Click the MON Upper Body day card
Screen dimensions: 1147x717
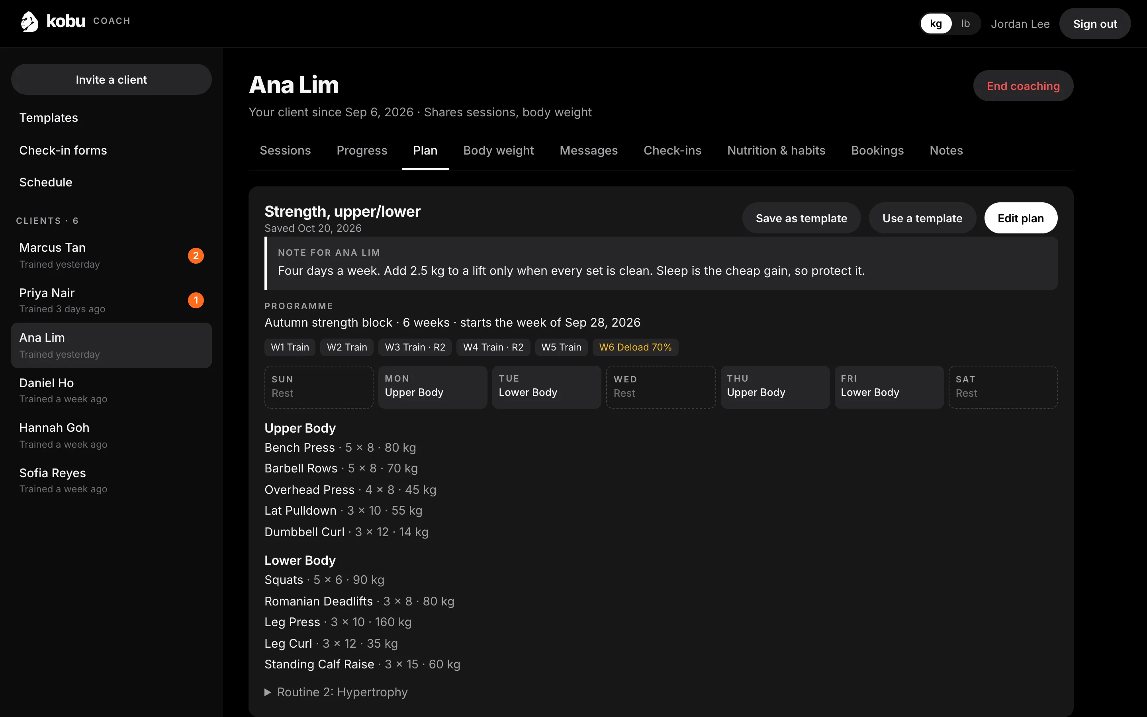pos(432,386)
